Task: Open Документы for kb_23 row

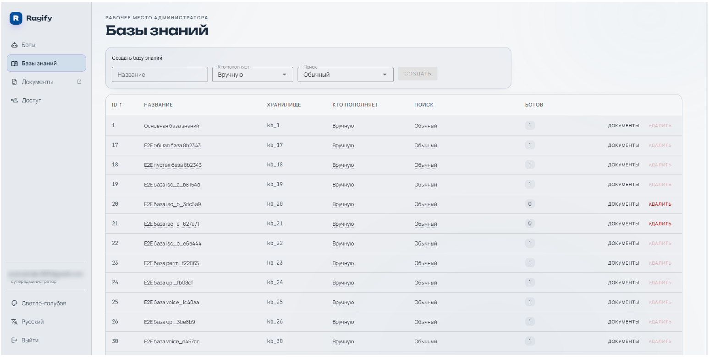Action: pos(623,263)
